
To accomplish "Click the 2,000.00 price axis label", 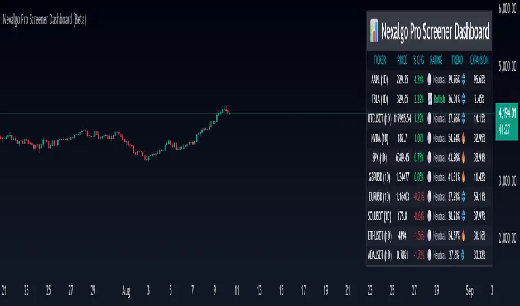I will (507, 238).
